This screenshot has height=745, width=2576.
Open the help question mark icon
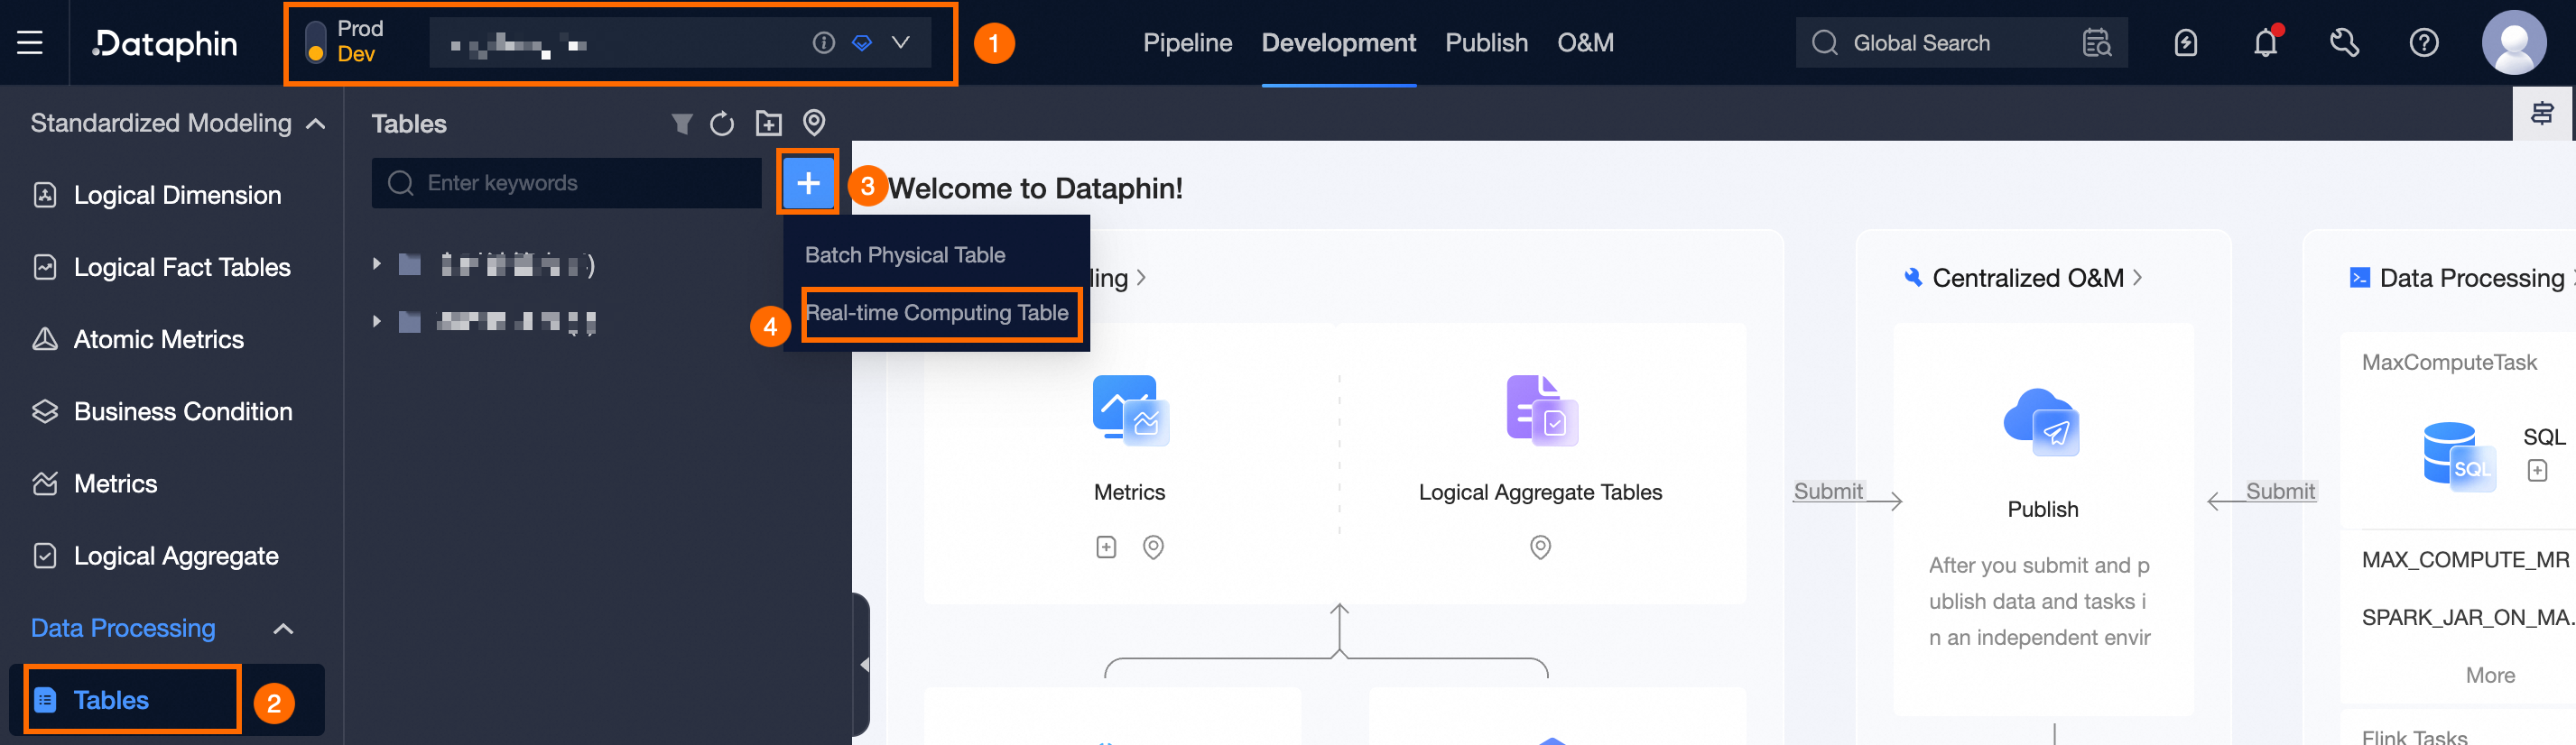[2423, 43]
